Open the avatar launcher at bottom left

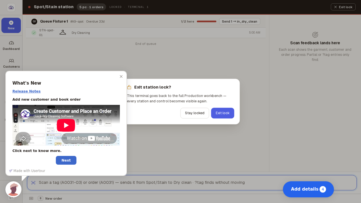(13, 189)
